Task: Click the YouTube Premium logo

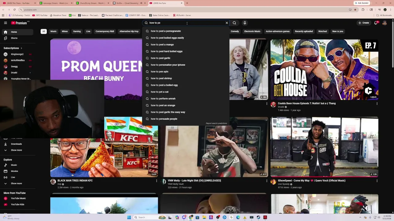Action: pyautogui.click(x=19, y=23)
